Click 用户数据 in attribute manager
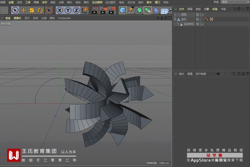This screenshot has width=250, height=167. [201, 74]
